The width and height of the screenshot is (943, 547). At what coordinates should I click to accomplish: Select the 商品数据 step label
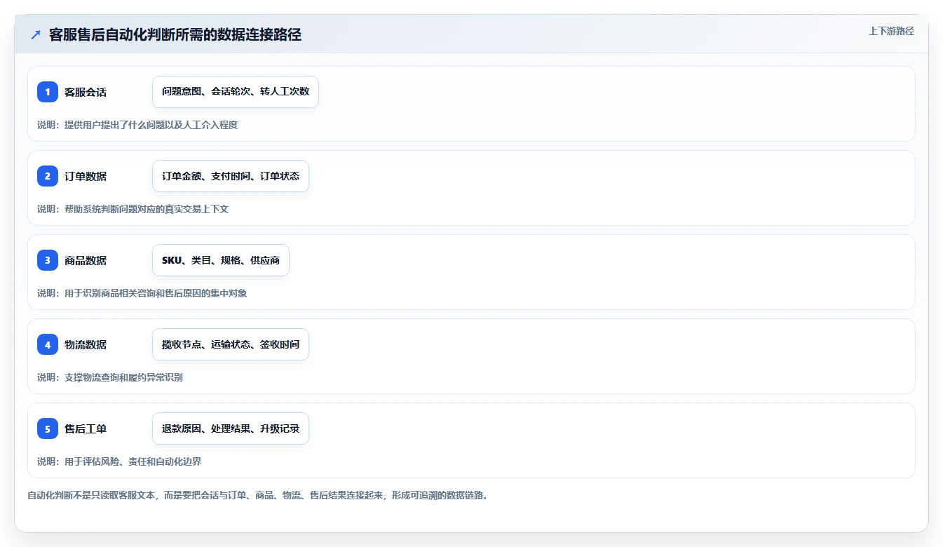86,260
